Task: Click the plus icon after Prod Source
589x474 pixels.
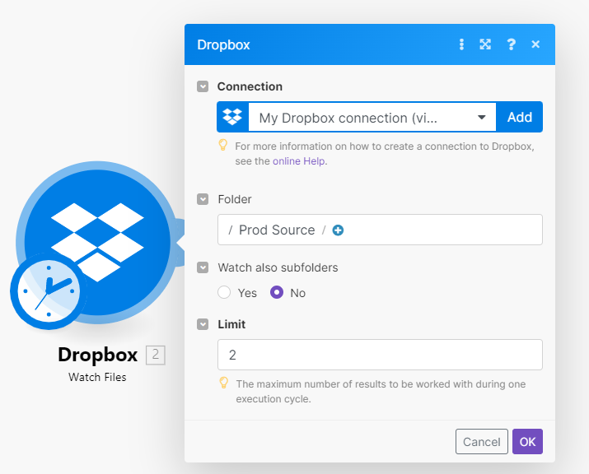Action: tap(338, 230)
